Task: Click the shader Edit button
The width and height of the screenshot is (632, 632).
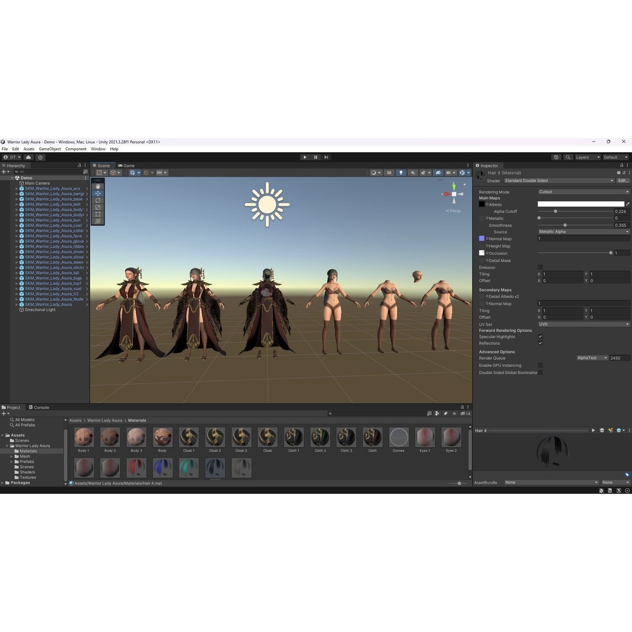Action: coord(623,181)
